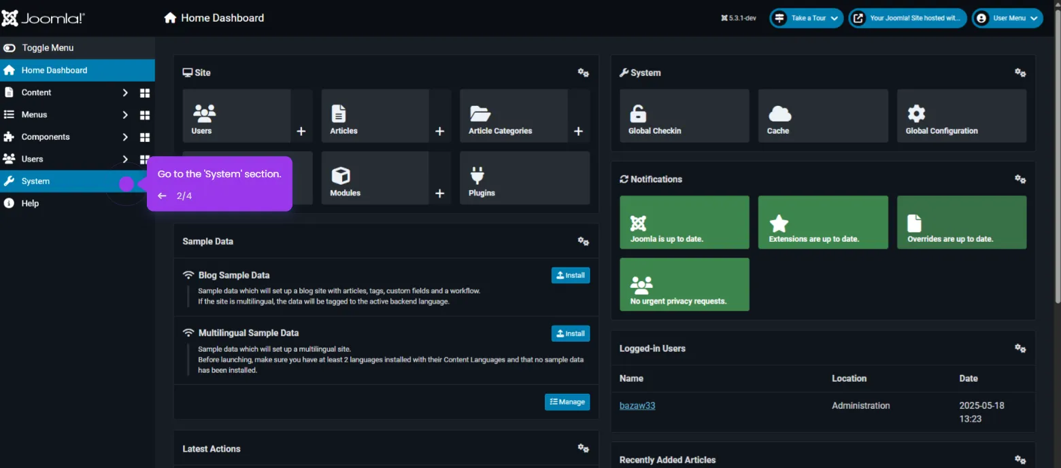Open the Users quick icon
Image resolution: width=1061 pixels, height=468 pixels.
[237, 115]
